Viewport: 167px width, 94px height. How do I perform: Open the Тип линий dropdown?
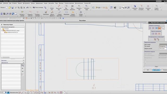tap(163, 46)
